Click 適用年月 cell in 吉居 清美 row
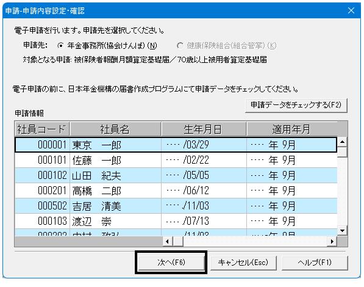The height and width of the screenshot is (287, 364). (x=291, y=206)
